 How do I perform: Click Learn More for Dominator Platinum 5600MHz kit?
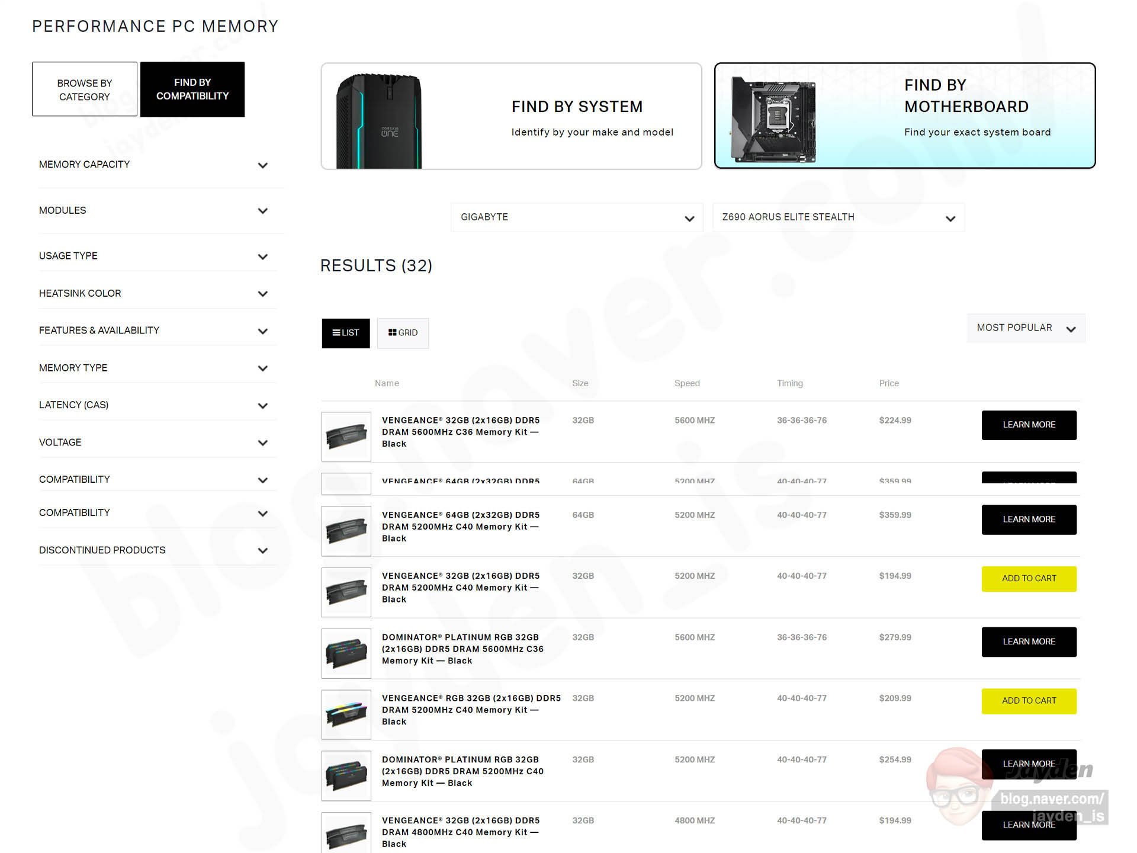pyautogui.click(x=1029, y=642)
